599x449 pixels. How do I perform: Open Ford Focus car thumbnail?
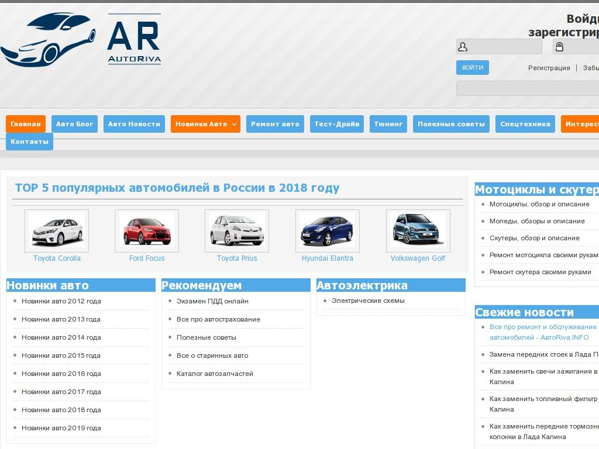click(x=147, y=230)
